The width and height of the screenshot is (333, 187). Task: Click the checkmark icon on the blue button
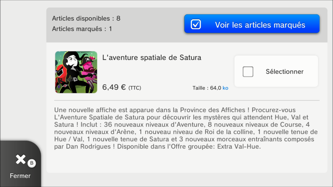[196, 24]
